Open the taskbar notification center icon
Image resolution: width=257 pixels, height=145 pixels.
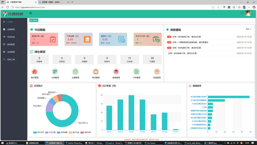[253, 143]
